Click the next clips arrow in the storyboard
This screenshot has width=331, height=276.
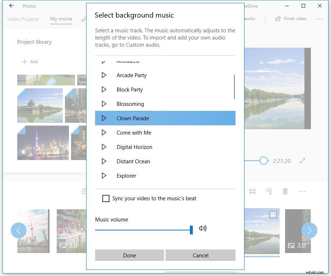tap(309, 230)
